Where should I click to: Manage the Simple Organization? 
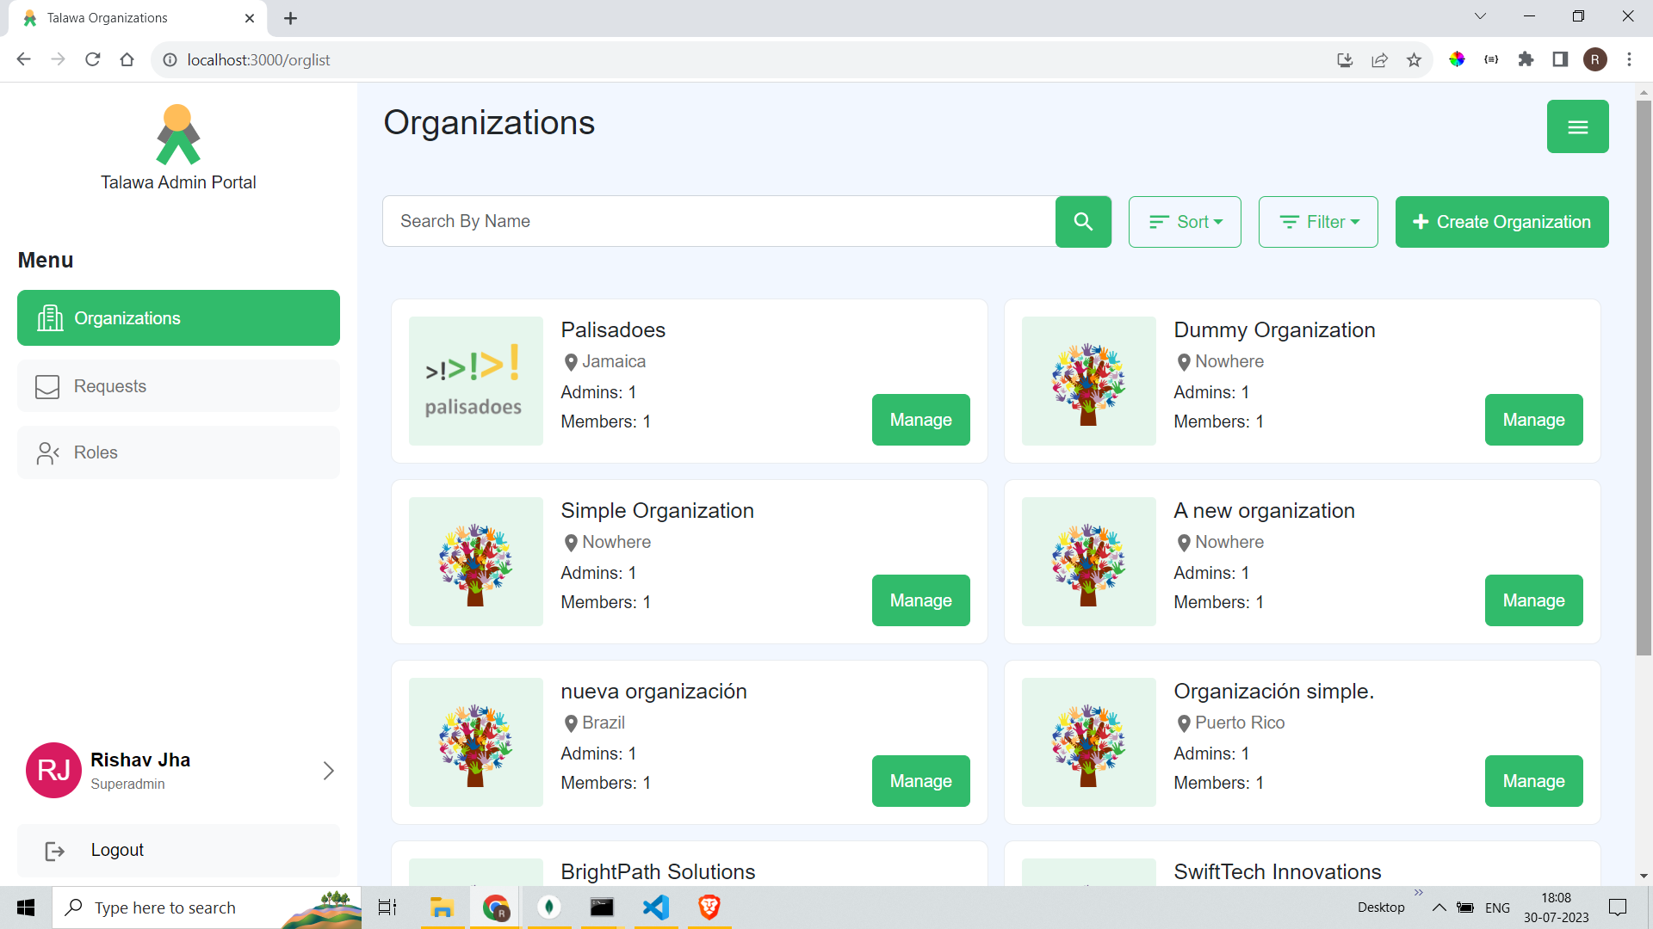click(921, 600)
